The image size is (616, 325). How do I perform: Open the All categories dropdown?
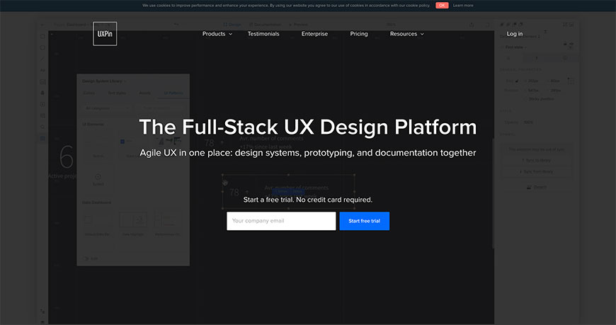(106, 108)
